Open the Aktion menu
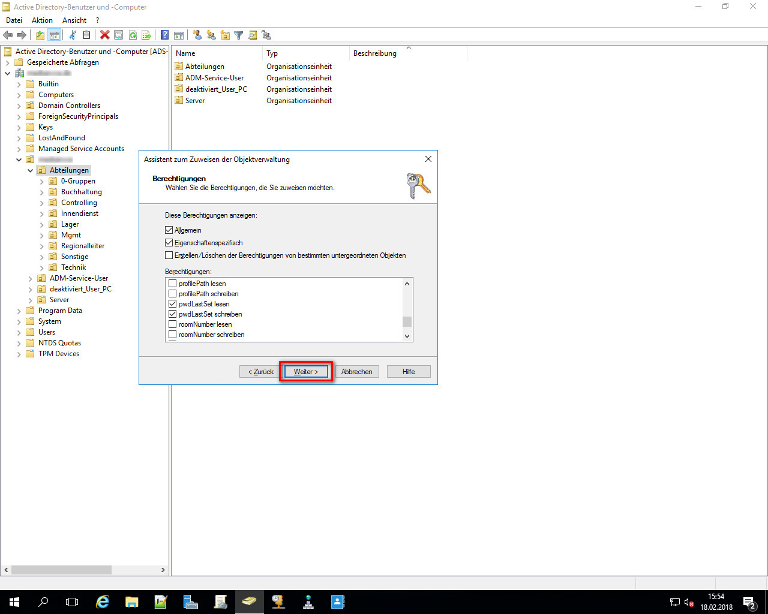Screen dimensions: 768x614 [42, 20]
